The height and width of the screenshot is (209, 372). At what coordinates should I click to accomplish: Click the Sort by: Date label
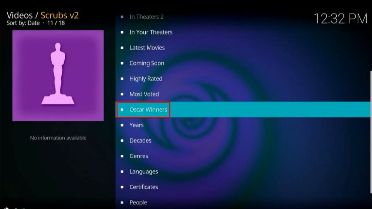(23, 23)
